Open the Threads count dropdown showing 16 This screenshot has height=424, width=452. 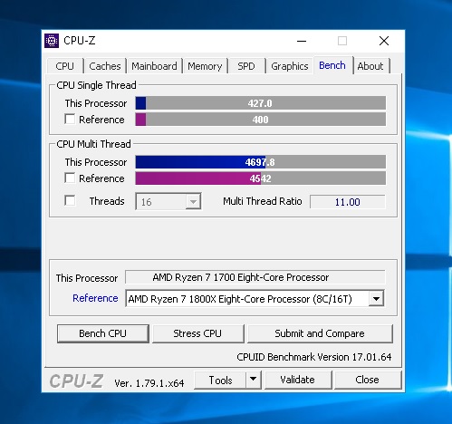[168, 201]
